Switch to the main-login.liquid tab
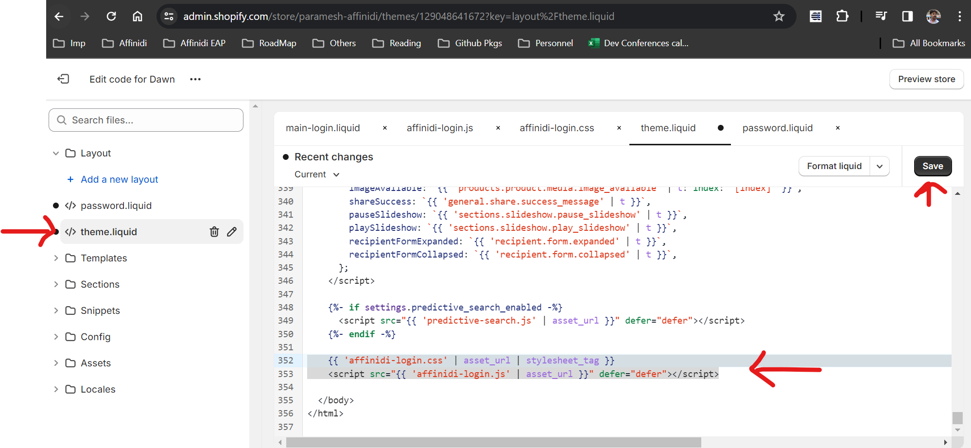Screen dimensions: 971x448 (x=323, y=128)
